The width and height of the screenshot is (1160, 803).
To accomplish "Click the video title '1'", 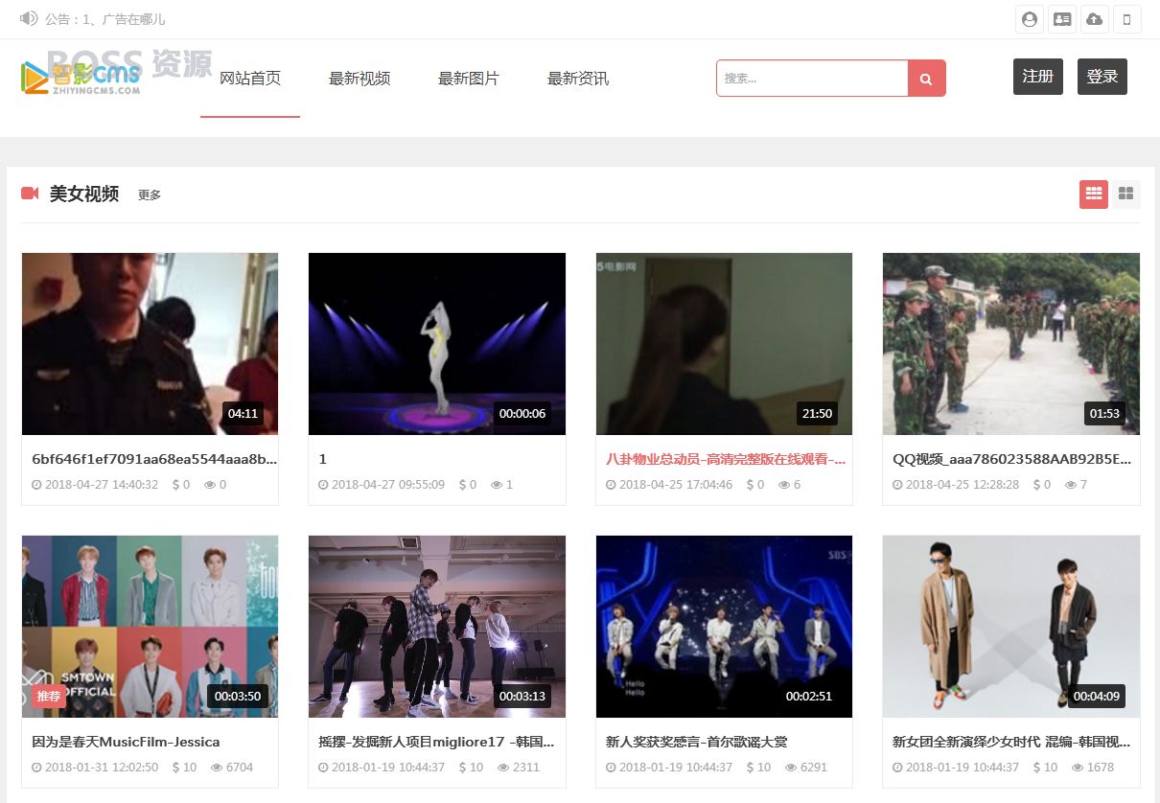I will pyautogui.click(x=323, y=459).
